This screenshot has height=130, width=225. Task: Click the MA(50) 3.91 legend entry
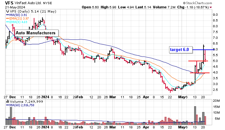[x=16, y=15]
